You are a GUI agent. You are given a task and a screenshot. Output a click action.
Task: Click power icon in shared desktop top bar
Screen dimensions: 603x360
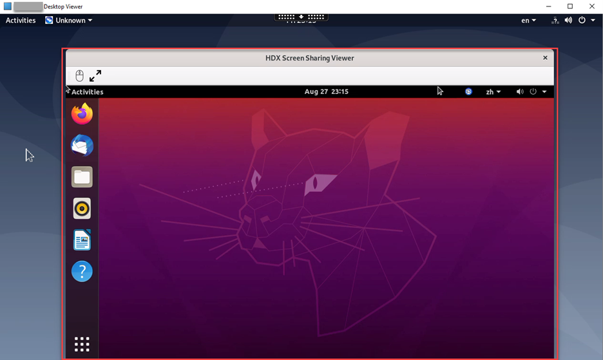click(533, 91)
